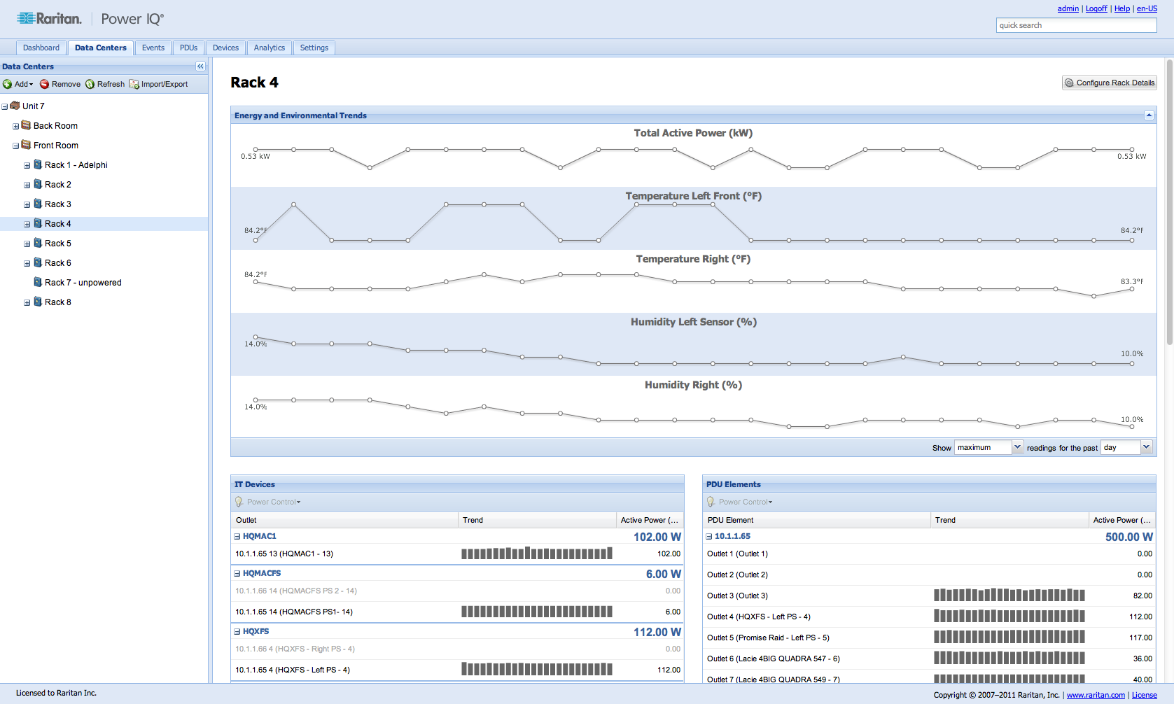1174x704 pixels.
Task: Expand Rack 1 - Adelphi node
Action: (27, 165)
